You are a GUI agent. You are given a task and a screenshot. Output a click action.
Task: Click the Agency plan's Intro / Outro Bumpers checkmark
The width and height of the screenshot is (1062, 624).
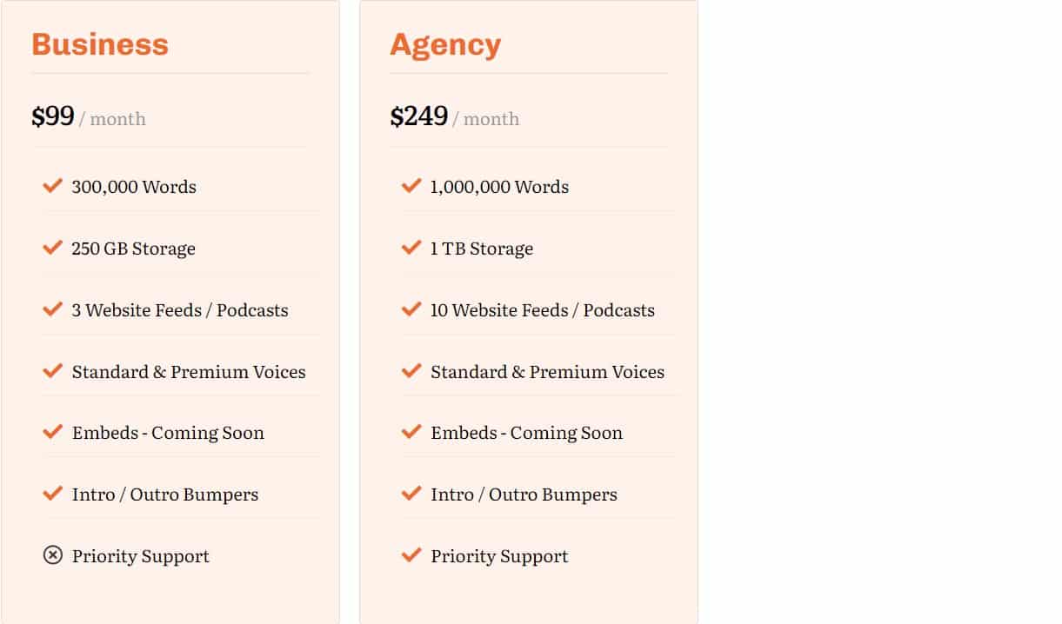click(411, 494)
